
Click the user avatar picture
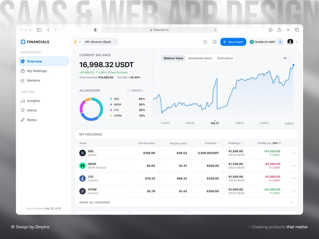pos(290,42)
